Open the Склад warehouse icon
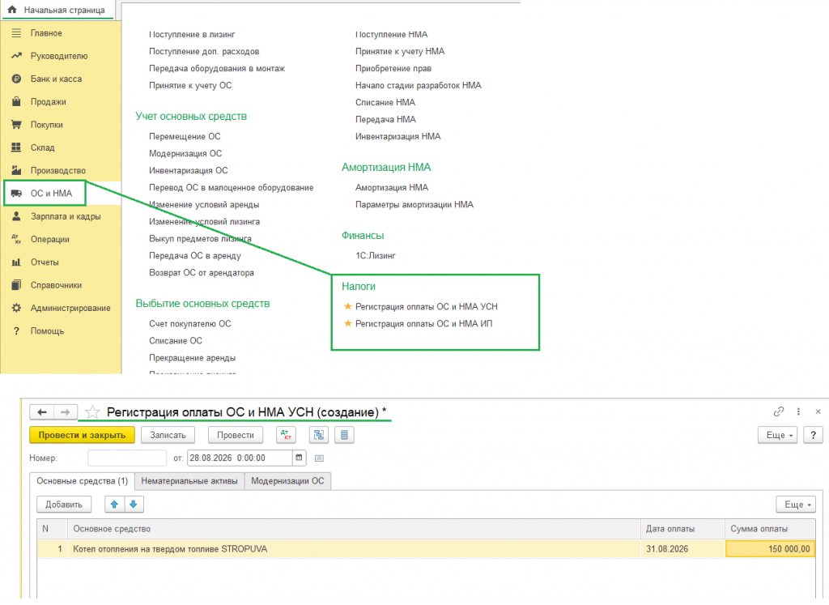 (16, 147)
